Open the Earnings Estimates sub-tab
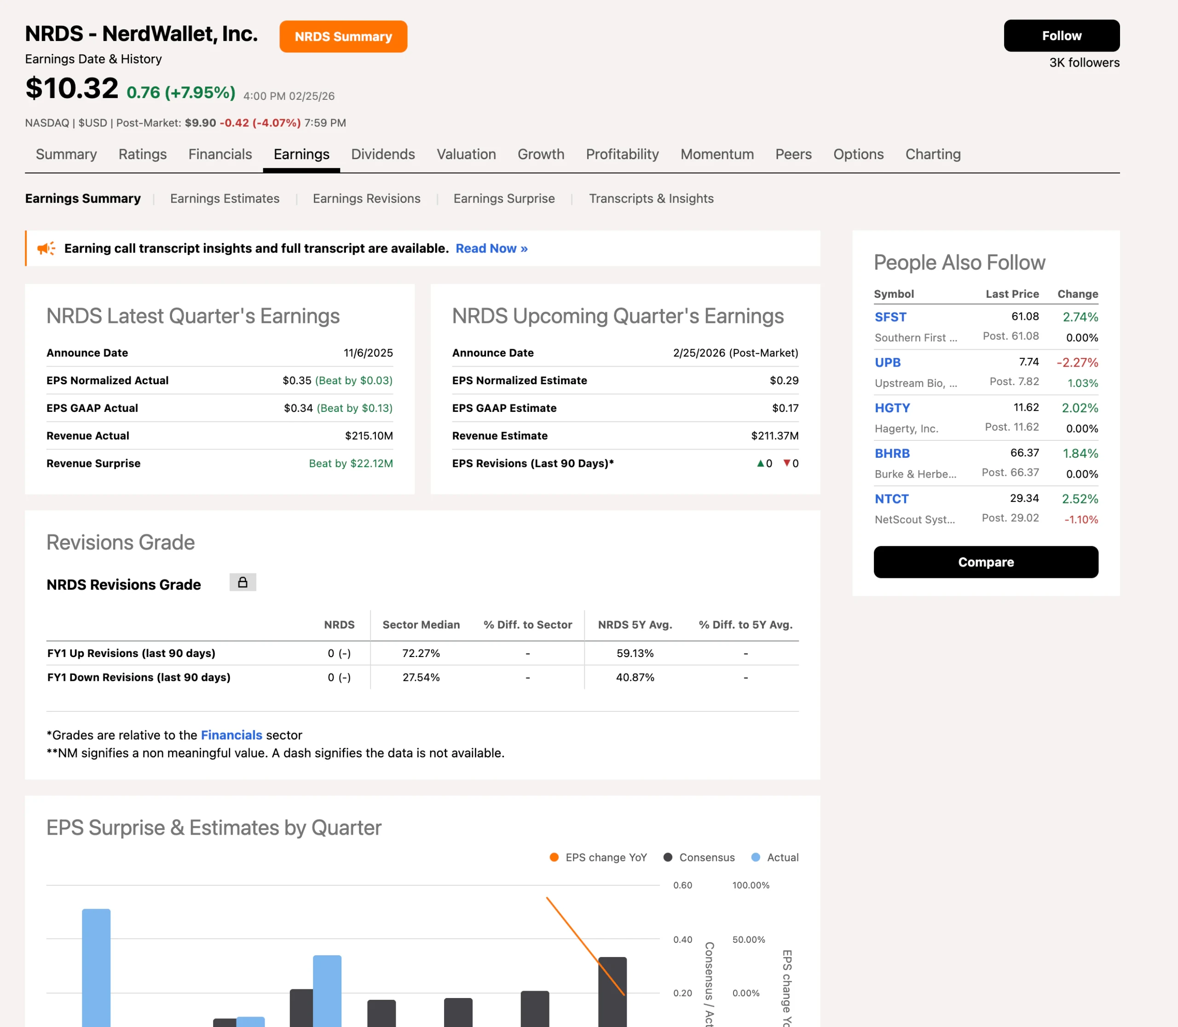This screenshot has height=1027, width=1178. [225, 198]
